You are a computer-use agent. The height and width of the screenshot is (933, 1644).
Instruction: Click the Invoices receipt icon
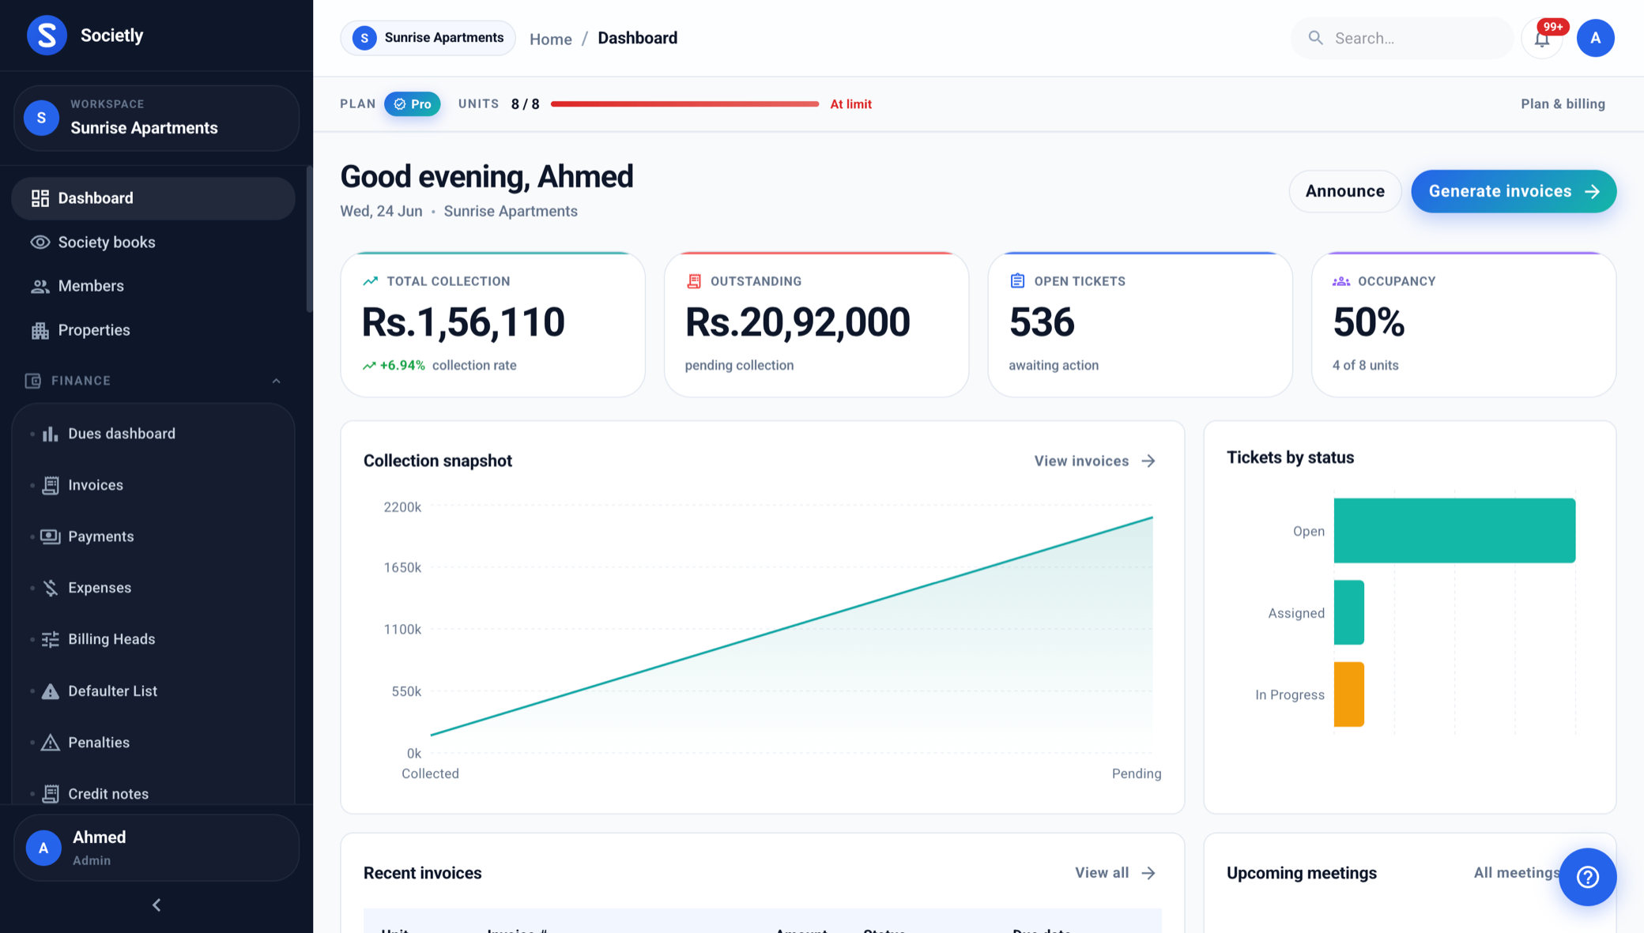tap(51, 485)
